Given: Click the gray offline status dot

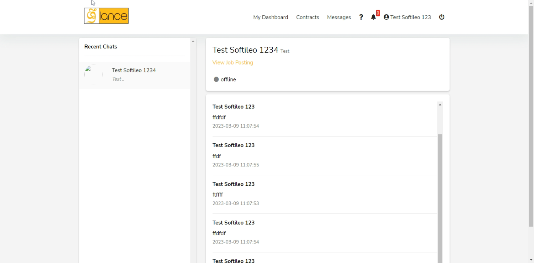Looking at the screenshot, I should (216, 79).
